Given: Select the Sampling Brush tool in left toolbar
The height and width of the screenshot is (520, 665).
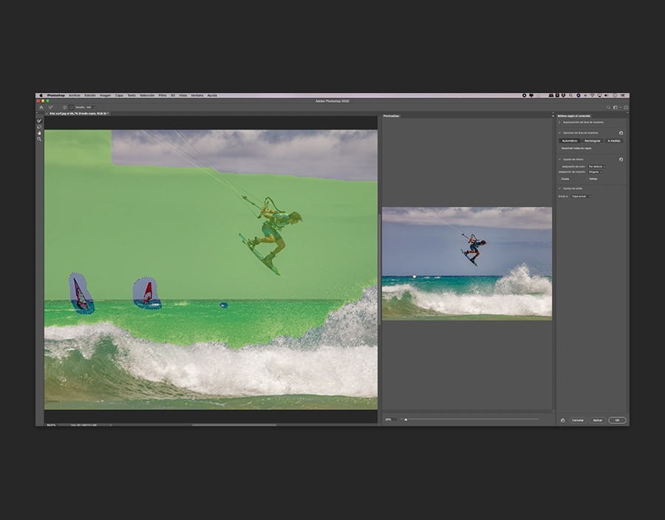Looking at the screenshot, I should [39, 121].
